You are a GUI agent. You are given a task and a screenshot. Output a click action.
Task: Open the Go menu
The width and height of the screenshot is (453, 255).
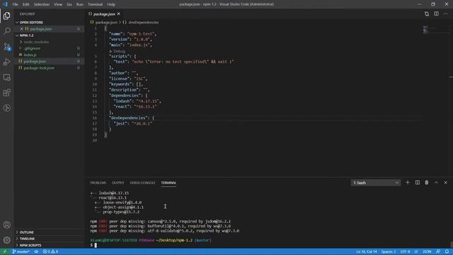coord(69,4)
